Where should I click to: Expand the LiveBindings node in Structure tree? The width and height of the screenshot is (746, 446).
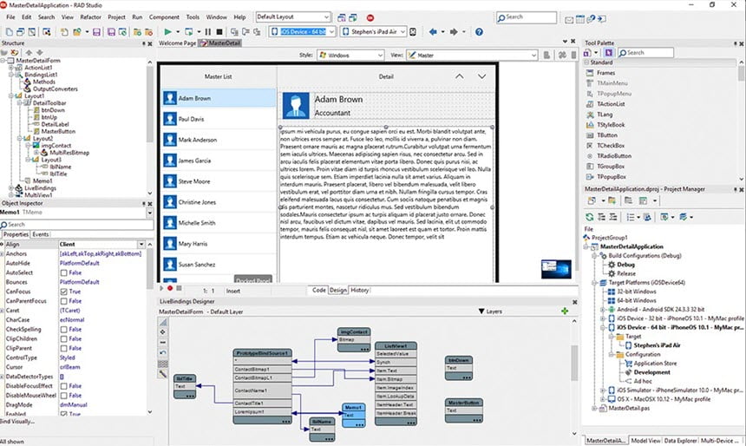(11, 188)
